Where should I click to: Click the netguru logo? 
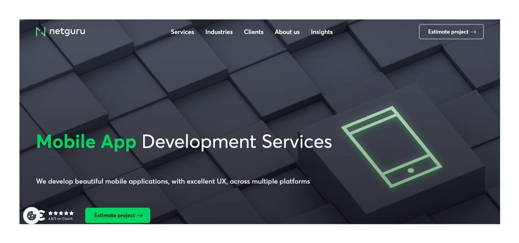pyautogui.click(x=60, y=31)
